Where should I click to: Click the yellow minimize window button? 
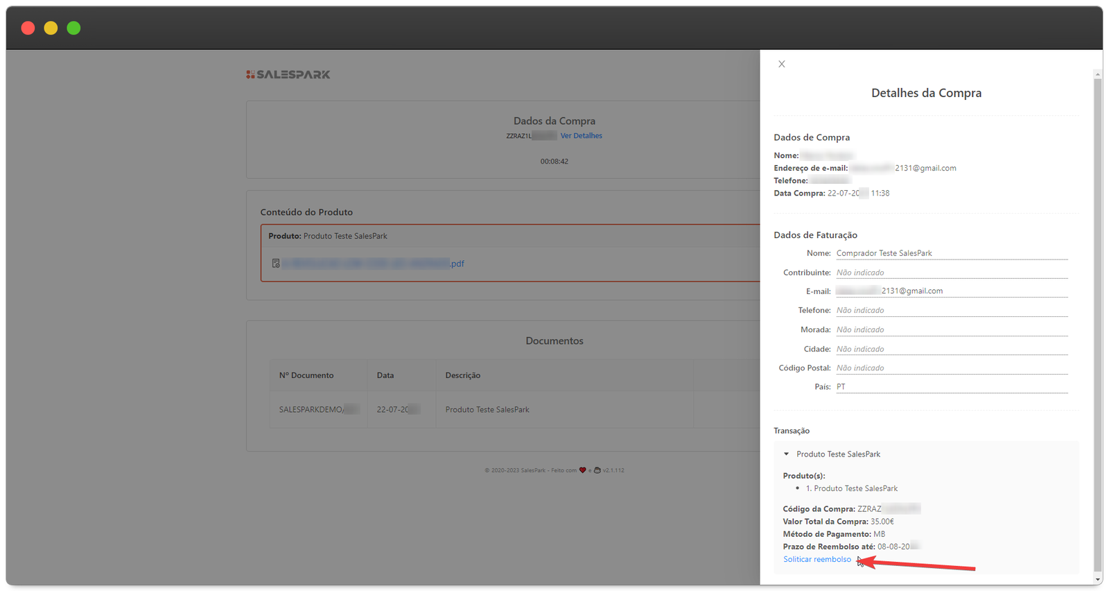point(51,28)
